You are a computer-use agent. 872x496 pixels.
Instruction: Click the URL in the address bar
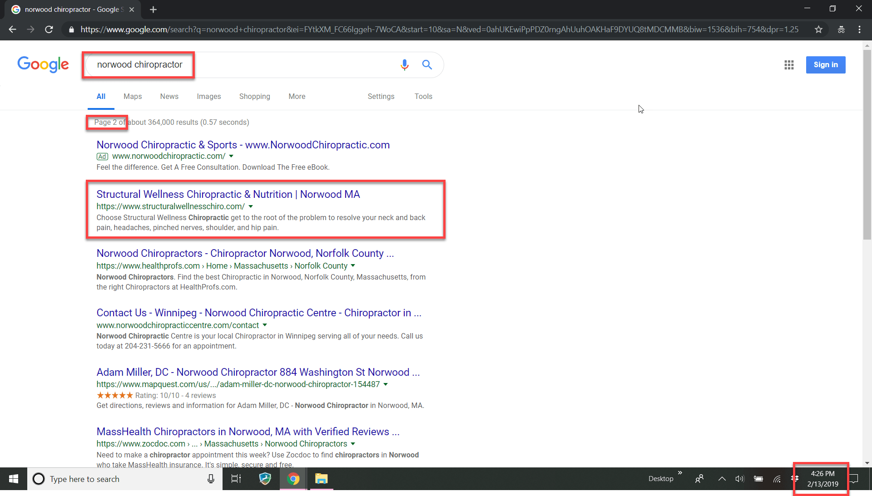click(x=439, y=29)
